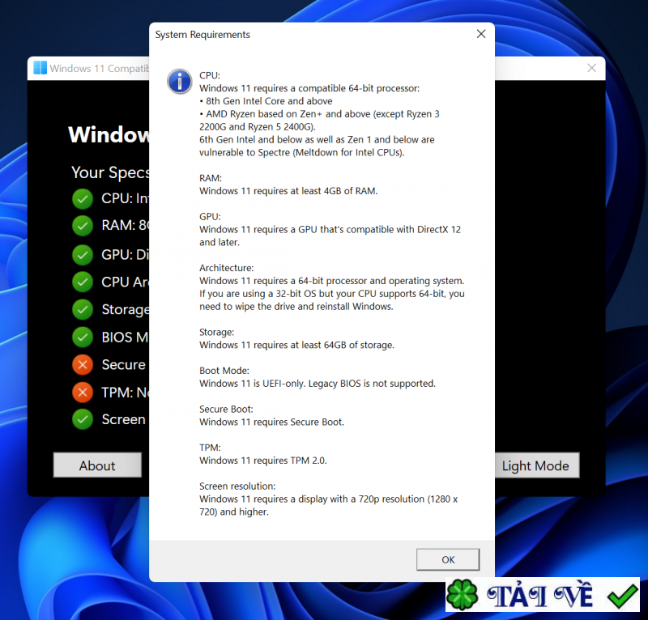648x620 pixels.
Task: Click the 'Your Specs' heading
Action: pos(110,172)
